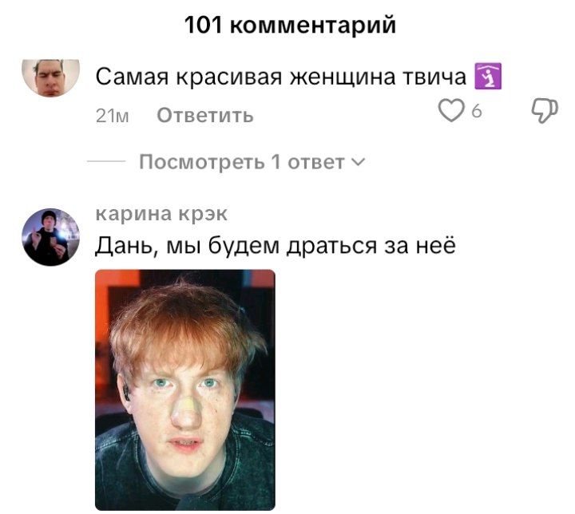Tap the 101 комментарий header

[290, 25]
